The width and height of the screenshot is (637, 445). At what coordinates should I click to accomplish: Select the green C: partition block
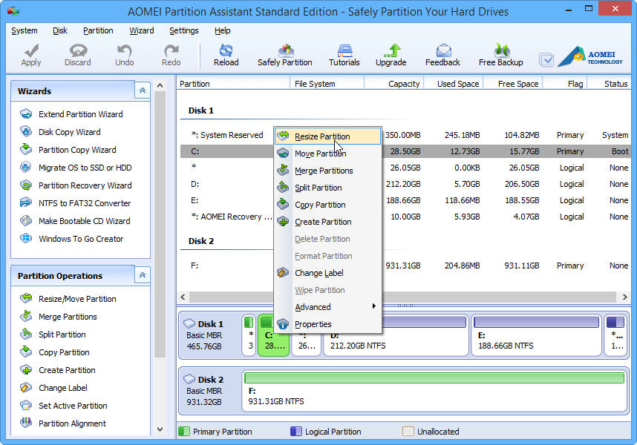click(273, 336)
